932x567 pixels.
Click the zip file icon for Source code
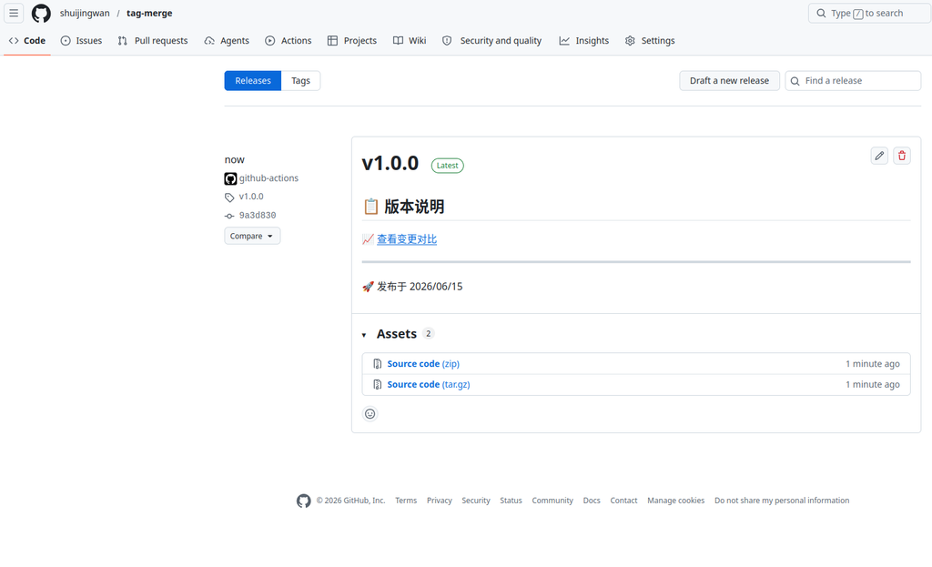pyautogui.click(x=378, y=364)
